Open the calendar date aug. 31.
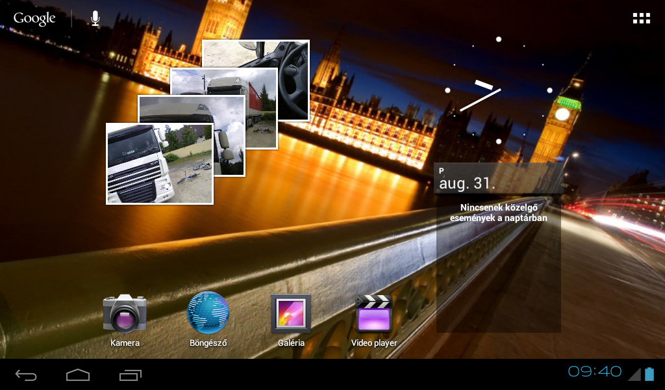 pos(466,183)
